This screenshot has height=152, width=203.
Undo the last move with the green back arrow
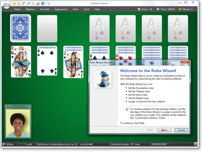point(24,3)
